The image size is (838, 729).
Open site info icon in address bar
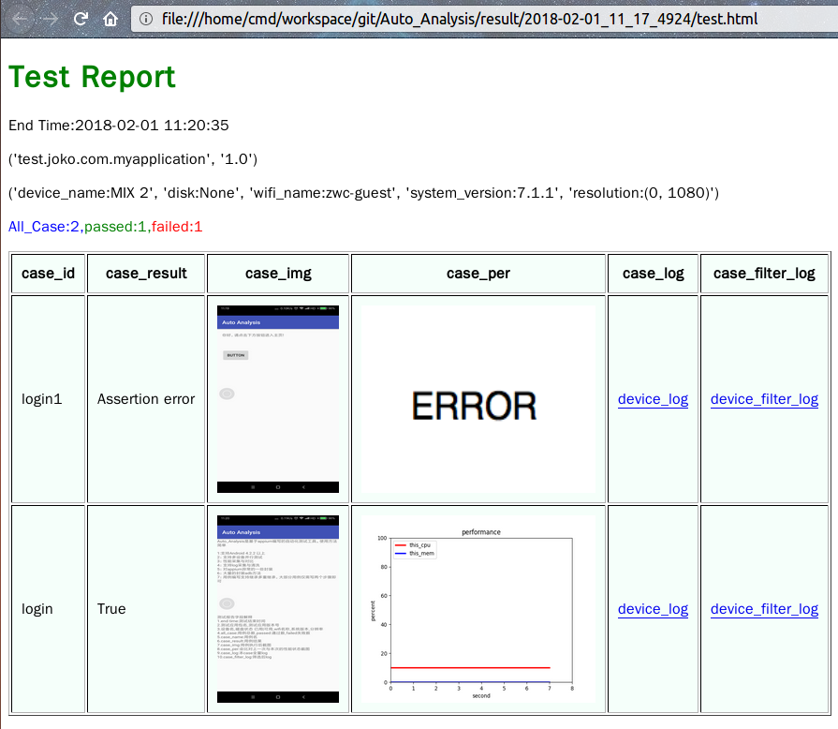click(147, 19)
